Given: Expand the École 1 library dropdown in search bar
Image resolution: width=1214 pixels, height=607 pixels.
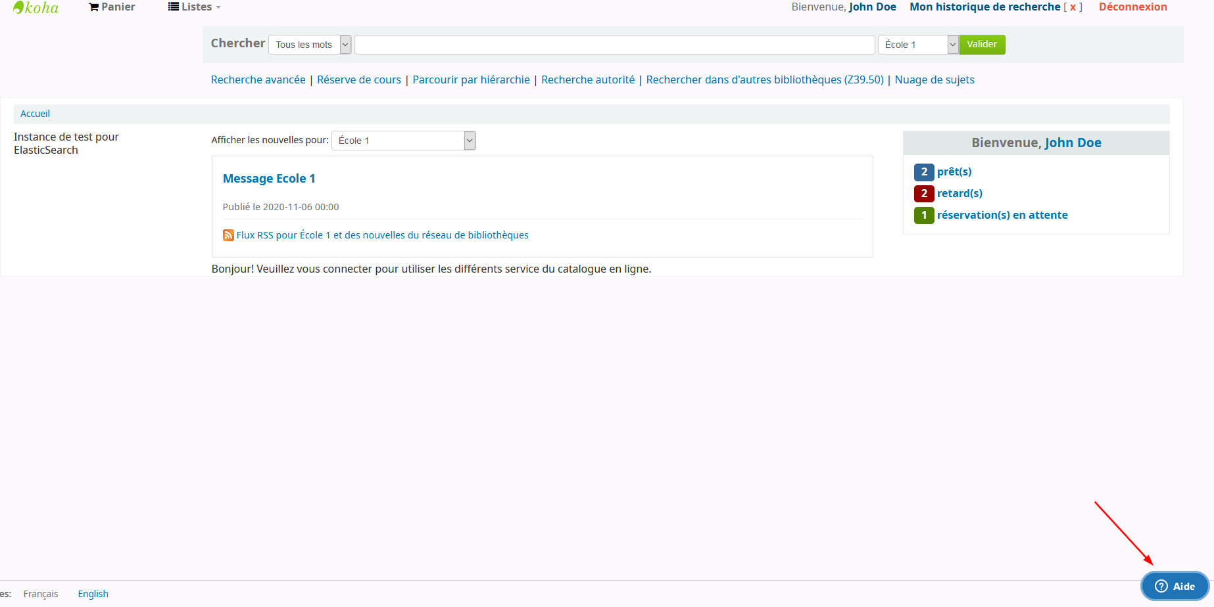Looking at the screenshot, I should pos(917,45).
